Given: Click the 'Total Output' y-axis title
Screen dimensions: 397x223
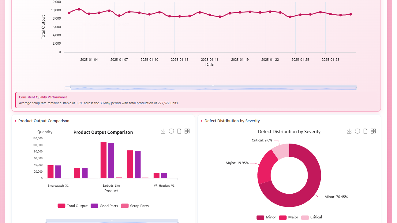Looking at the screenshot, I should pyautogui.click(x=43, y=27).
